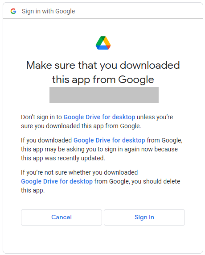Click the text "this app was recently updated."
Image resolution: width=205 pixels, height=255 pixels.
pyautogui.click(x=63, y=158)
